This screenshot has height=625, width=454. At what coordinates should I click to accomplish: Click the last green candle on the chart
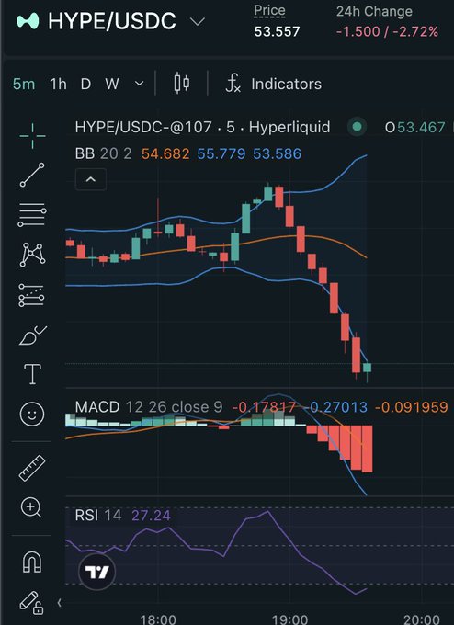point(367,368)
